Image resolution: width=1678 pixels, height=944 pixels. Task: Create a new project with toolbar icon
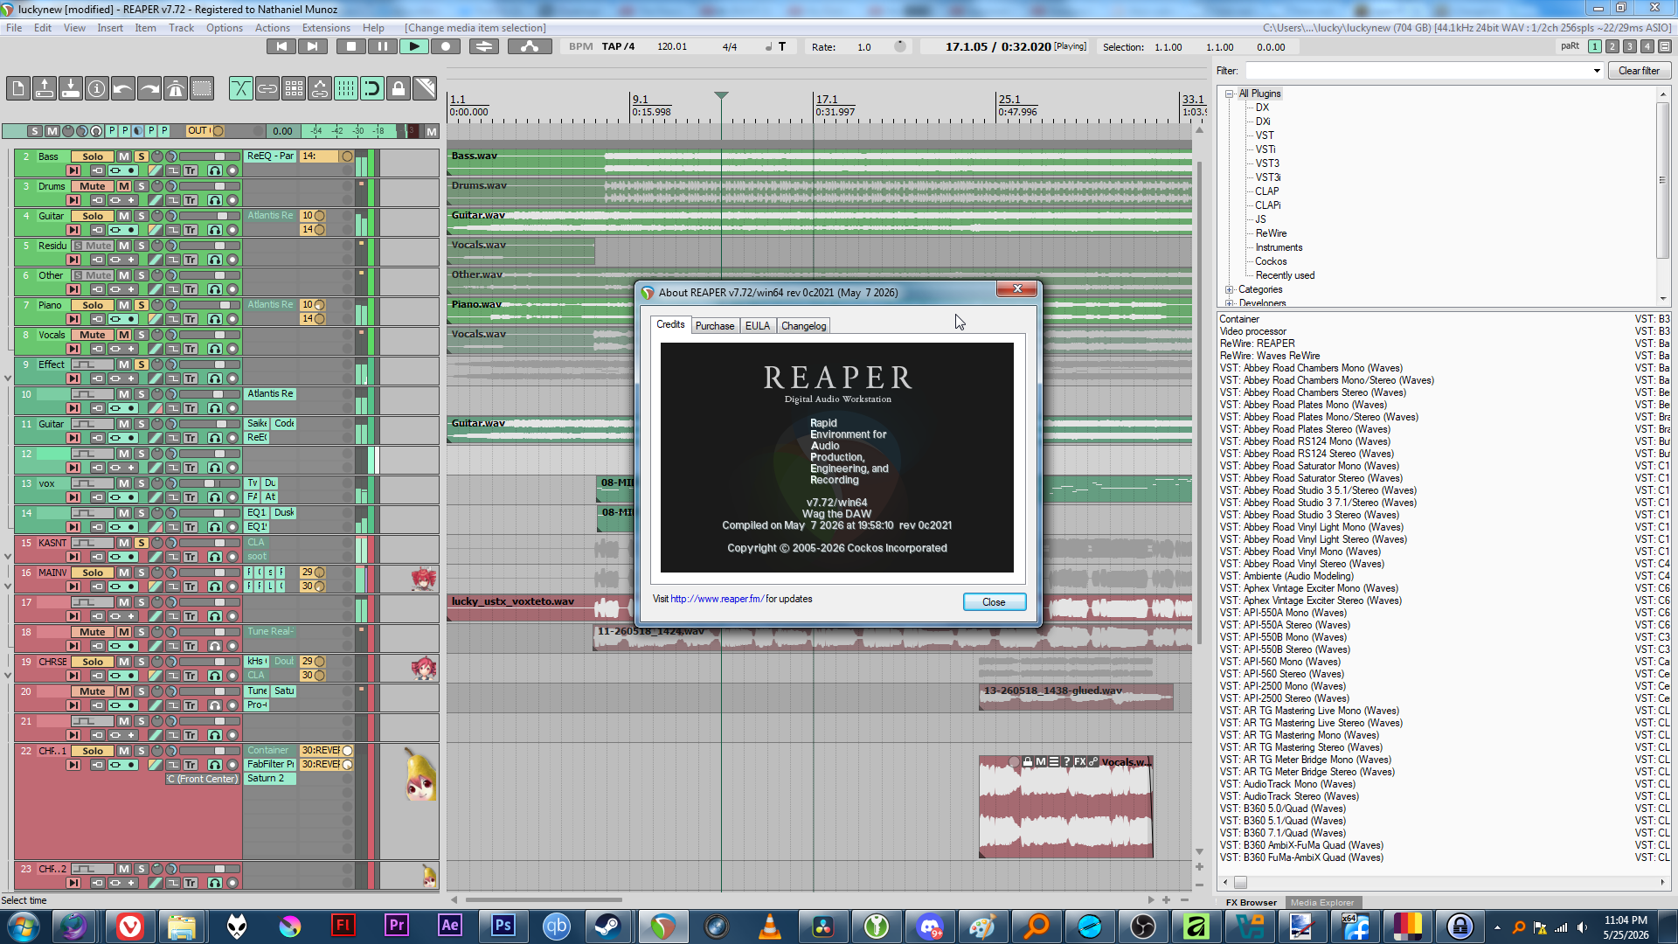click(17, 88)
